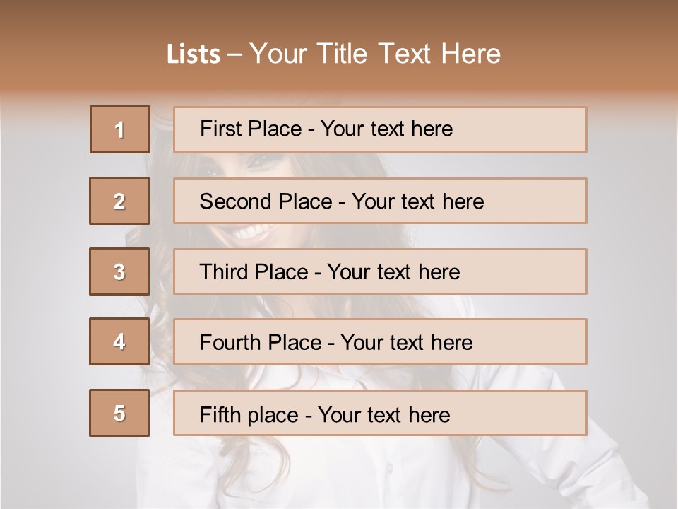Image resolution: width=678 pixels, height=509 pixels.
Task: Click the number 3 box
Action: tap(119, 271)
